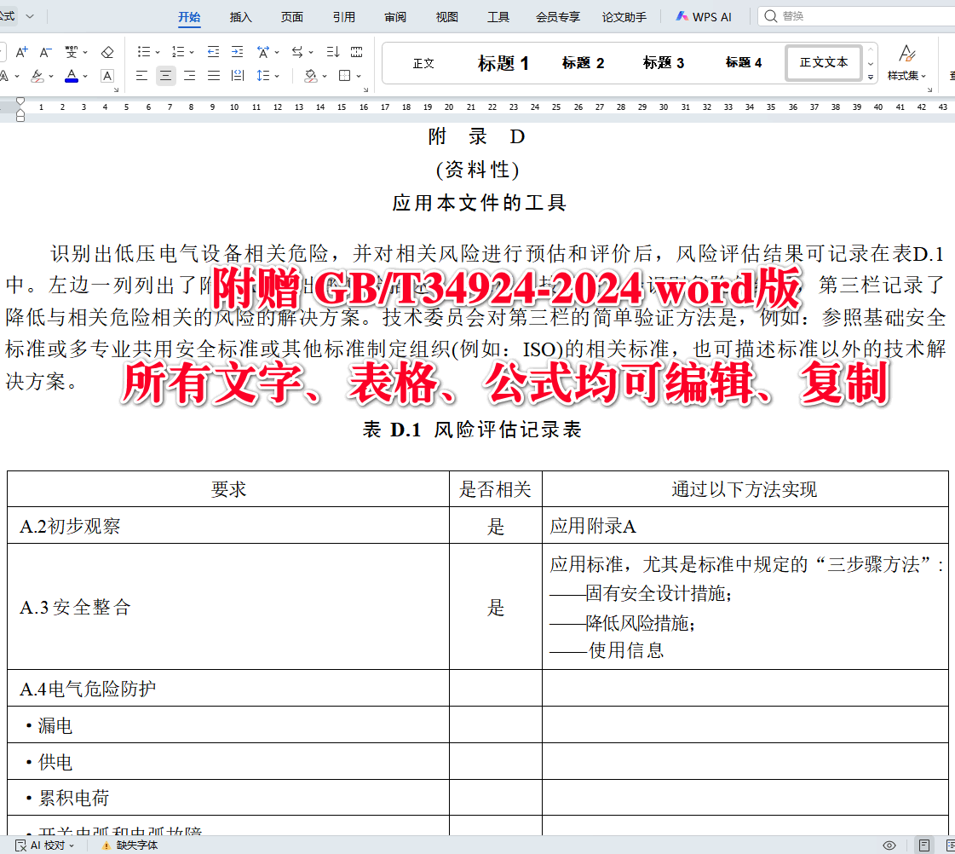Apply 标题 3 style
The width and height of the screenshot is (955, 854).
click(664, 63)
